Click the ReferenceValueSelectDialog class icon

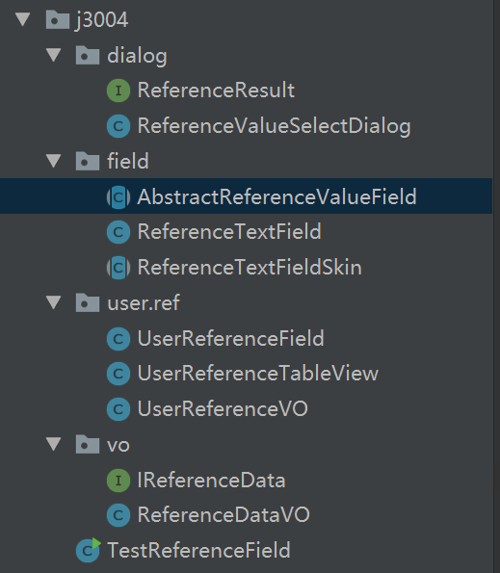(118, 126)
